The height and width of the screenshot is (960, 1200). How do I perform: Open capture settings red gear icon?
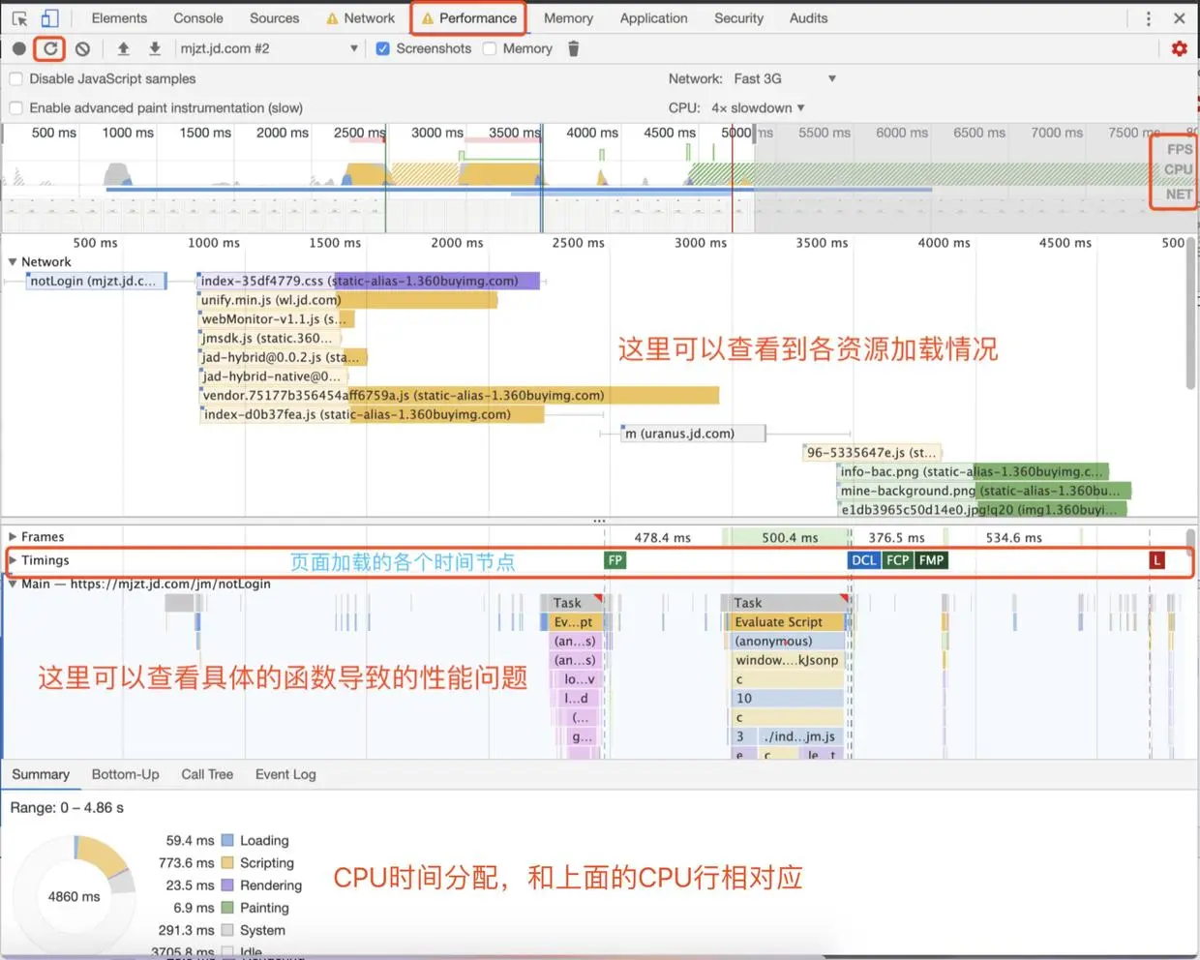[x=1179, y=48]
